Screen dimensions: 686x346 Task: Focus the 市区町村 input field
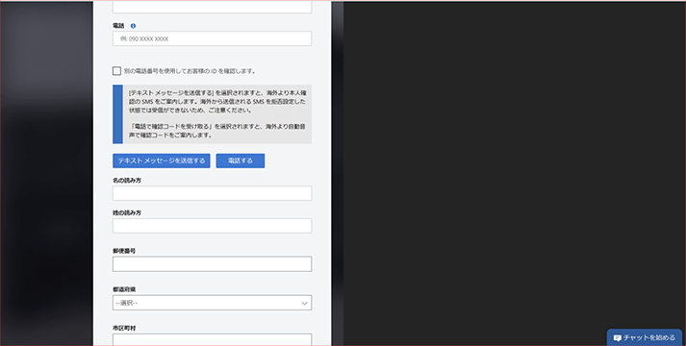(x=213, y=340)
